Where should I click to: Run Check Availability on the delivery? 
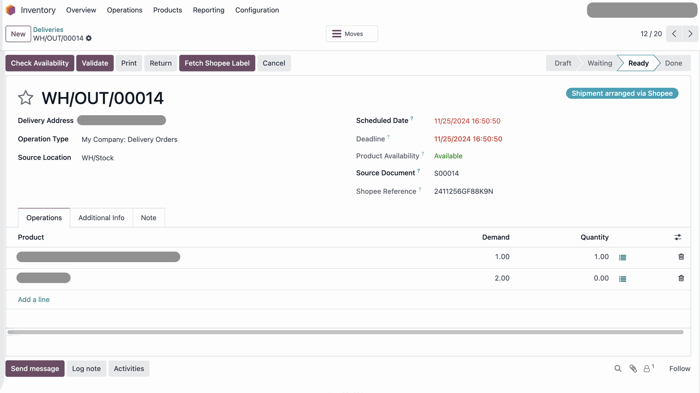(x=39, y=63)
